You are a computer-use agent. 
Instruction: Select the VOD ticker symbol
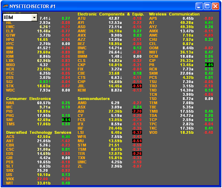pyautogui.click(x=153, y=132)
